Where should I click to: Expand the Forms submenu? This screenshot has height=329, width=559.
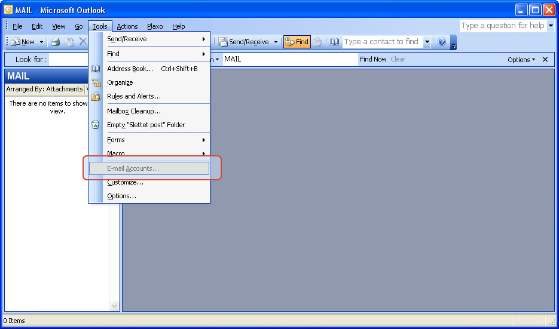[x=149, y=140]
